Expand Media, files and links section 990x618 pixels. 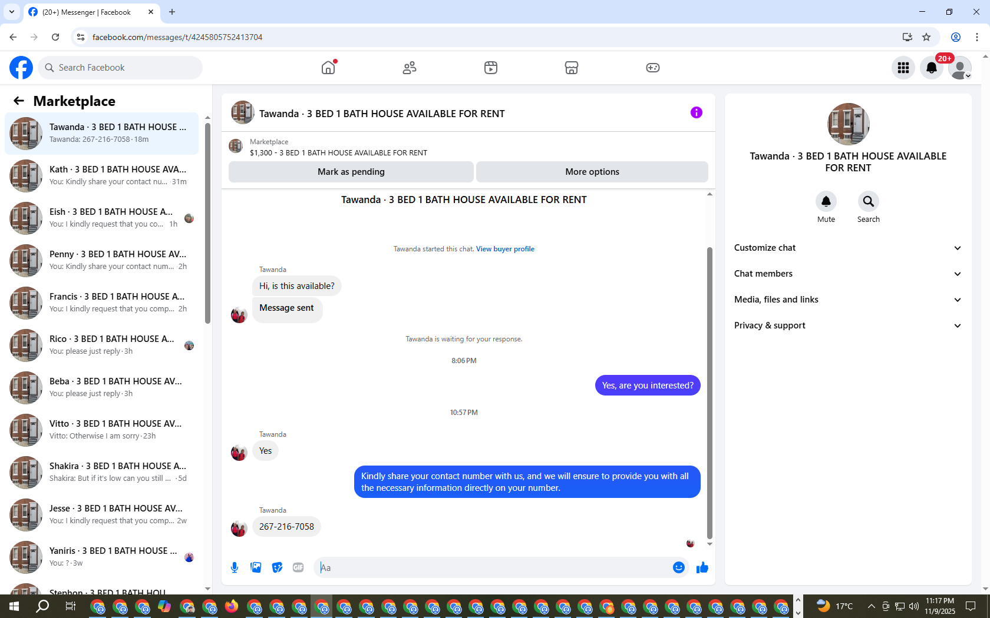pyautogui.click(x=848, y=300)
